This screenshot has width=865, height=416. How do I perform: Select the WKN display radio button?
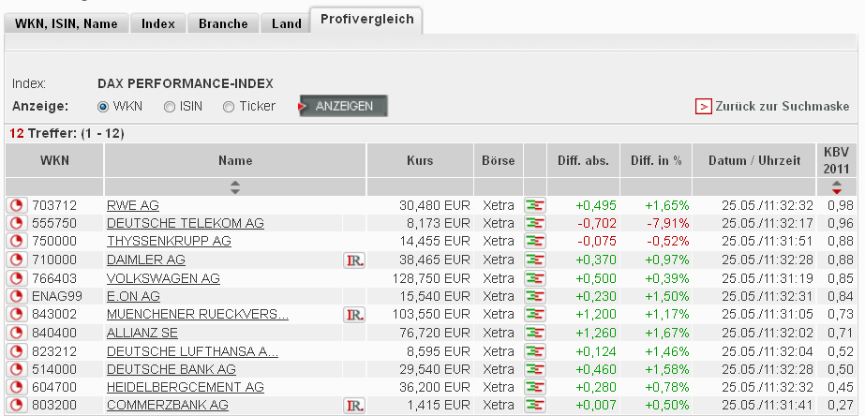tap(102, 107)
